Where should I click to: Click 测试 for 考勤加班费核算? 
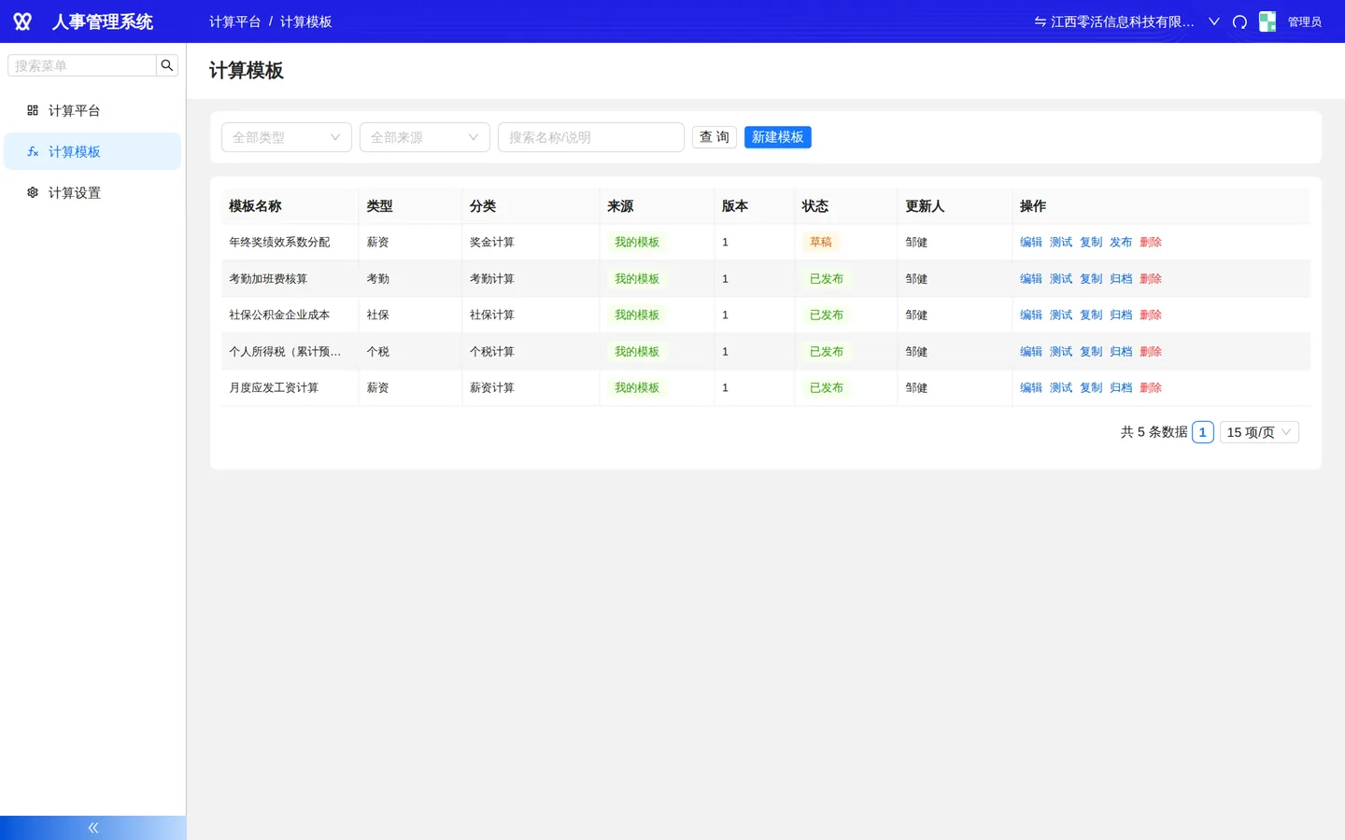[x=1061, y=278]
